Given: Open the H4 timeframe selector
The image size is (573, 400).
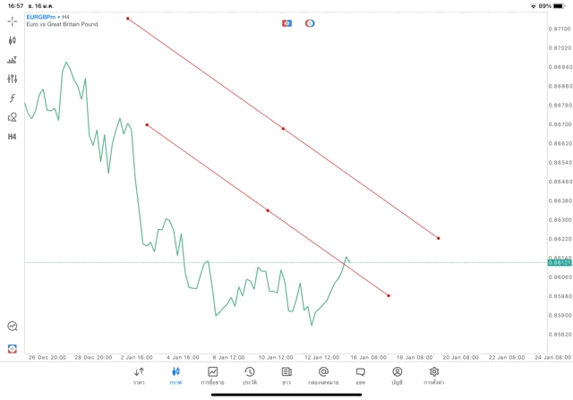Looking at the screenshot, I should coord(13,137).
